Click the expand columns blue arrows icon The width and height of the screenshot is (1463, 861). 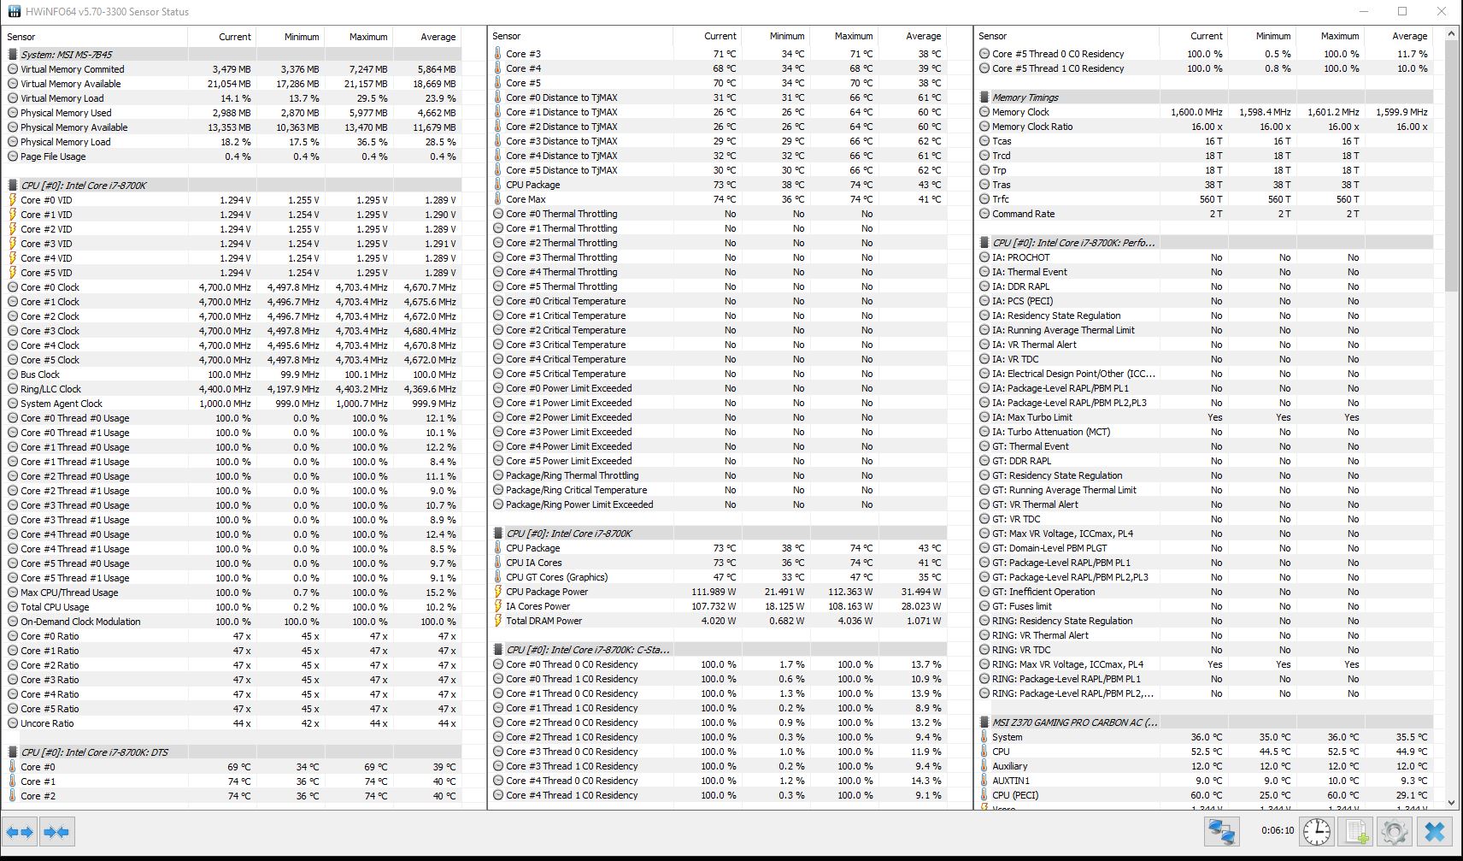(x=20, y=831)
